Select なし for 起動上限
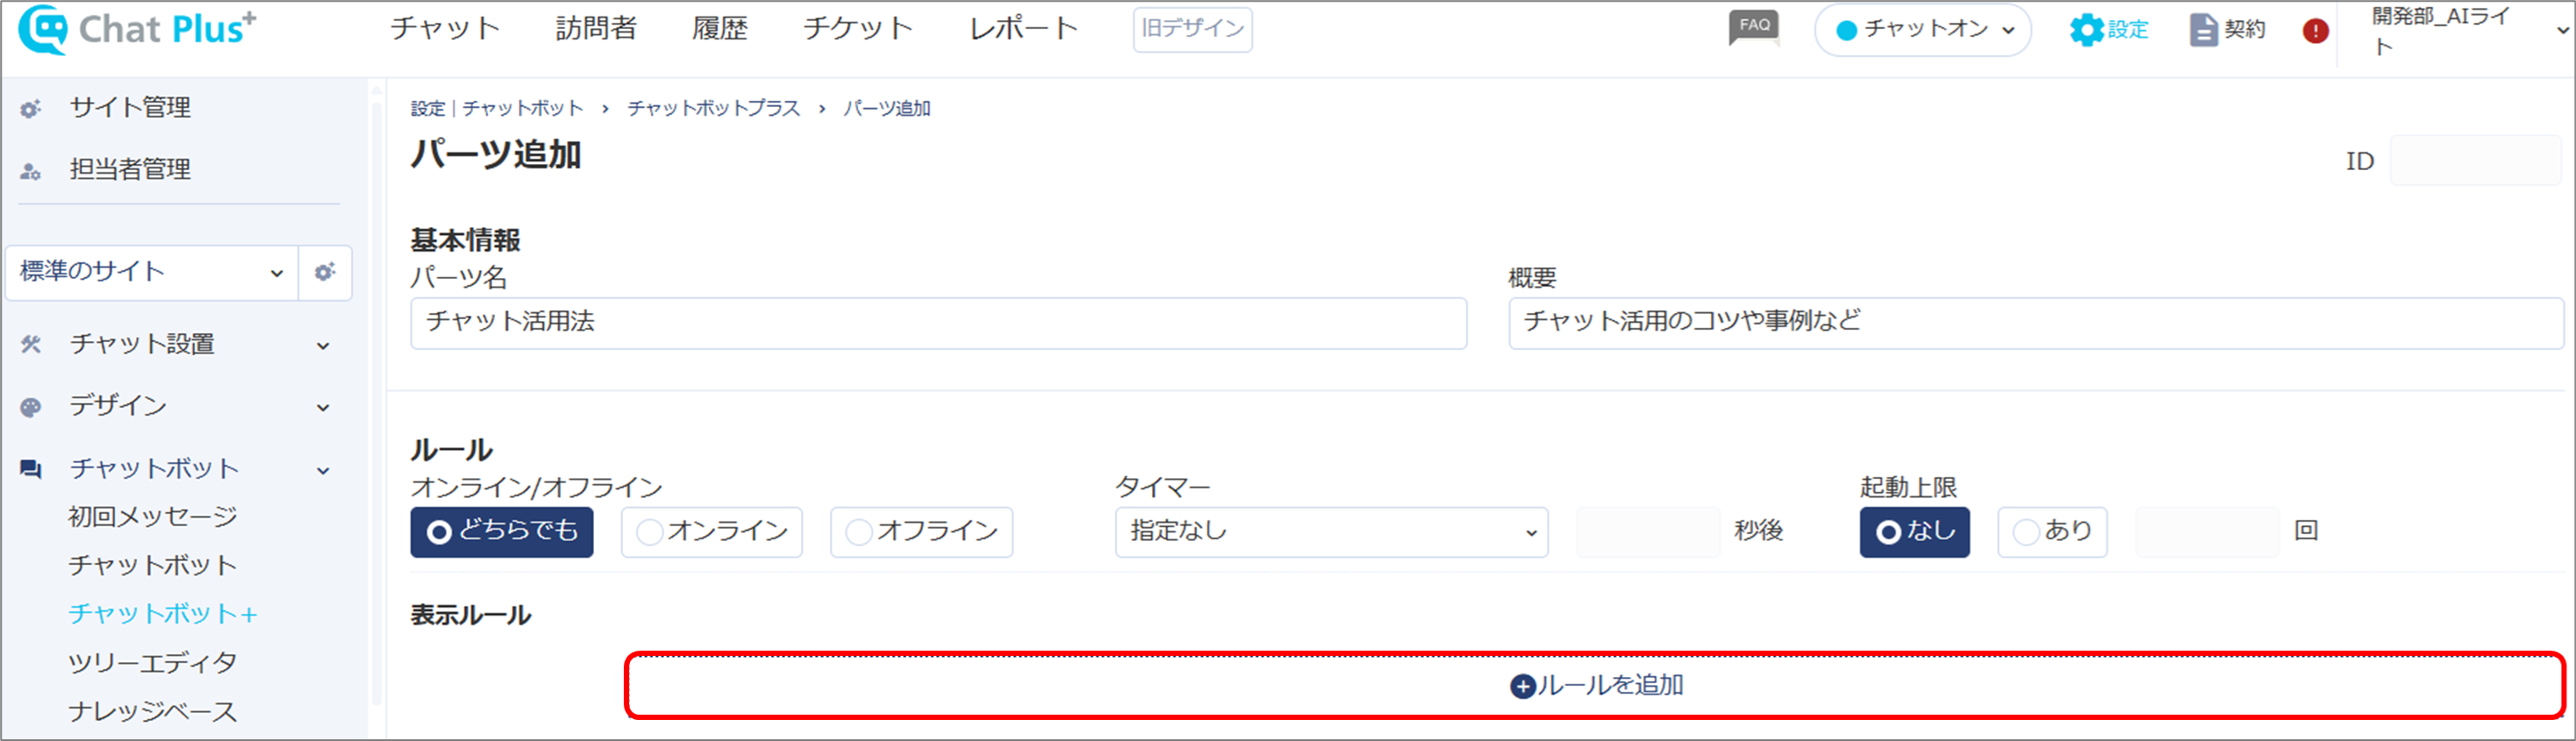 coord(1915,531)
